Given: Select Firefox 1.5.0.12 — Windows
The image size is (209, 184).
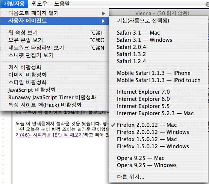Looking at the screenshot, I should coord(158,146).
